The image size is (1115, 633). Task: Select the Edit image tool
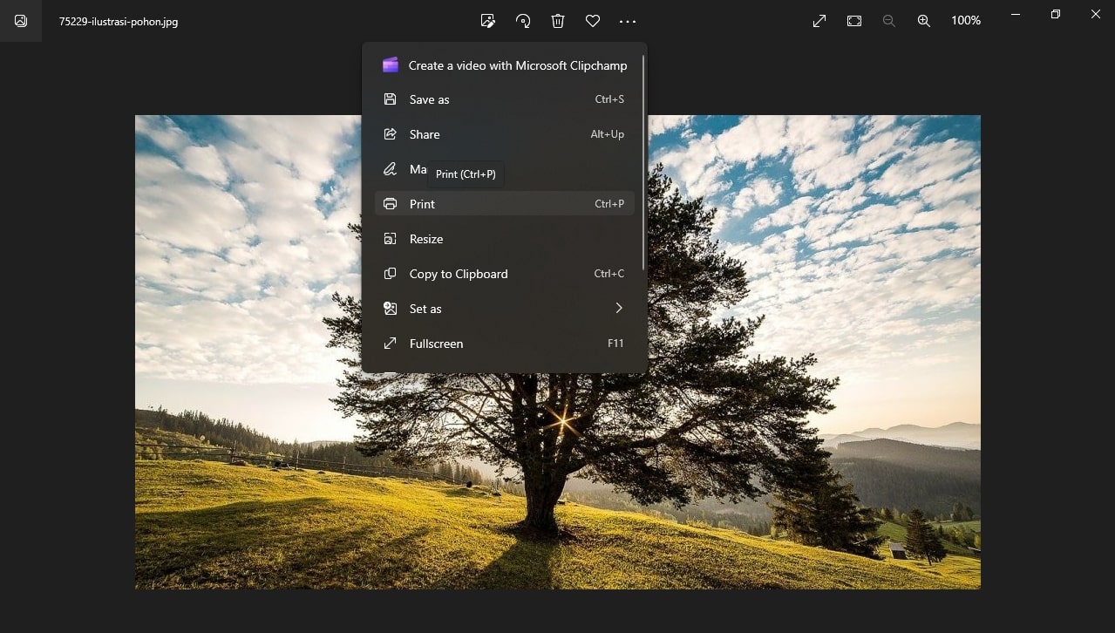(x=487, y=20)
